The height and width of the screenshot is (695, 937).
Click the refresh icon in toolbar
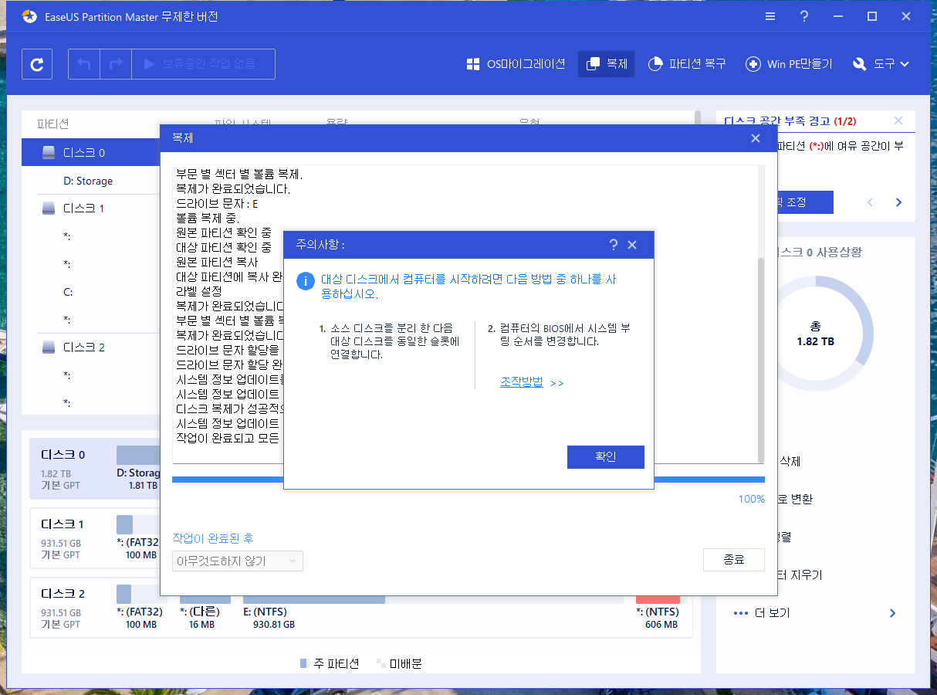[x=37, y=64]
